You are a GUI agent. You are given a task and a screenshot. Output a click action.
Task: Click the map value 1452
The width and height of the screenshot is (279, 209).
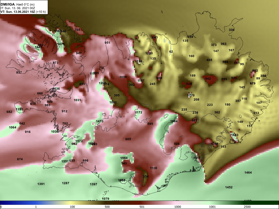(229, 187)
